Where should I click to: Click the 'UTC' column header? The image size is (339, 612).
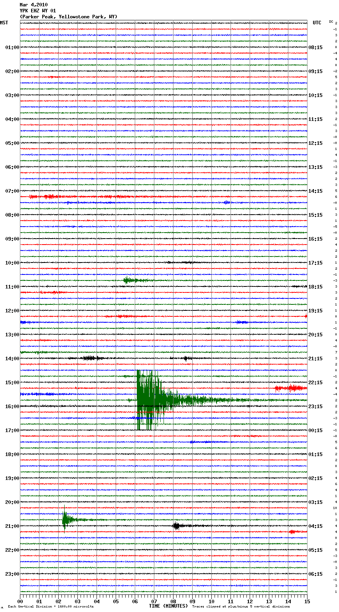317,23
